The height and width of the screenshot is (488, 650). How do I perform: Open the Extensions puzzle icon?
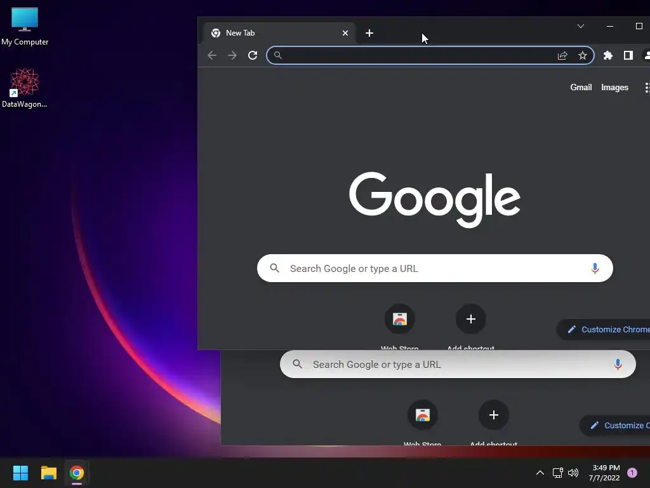(x=607, y=56)
